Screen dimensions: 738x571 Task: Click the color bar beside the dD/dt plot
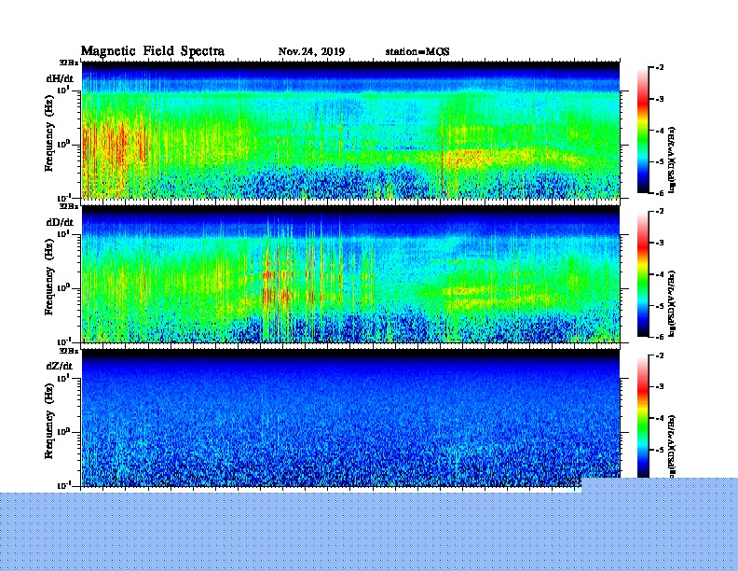tap(642, 274)
